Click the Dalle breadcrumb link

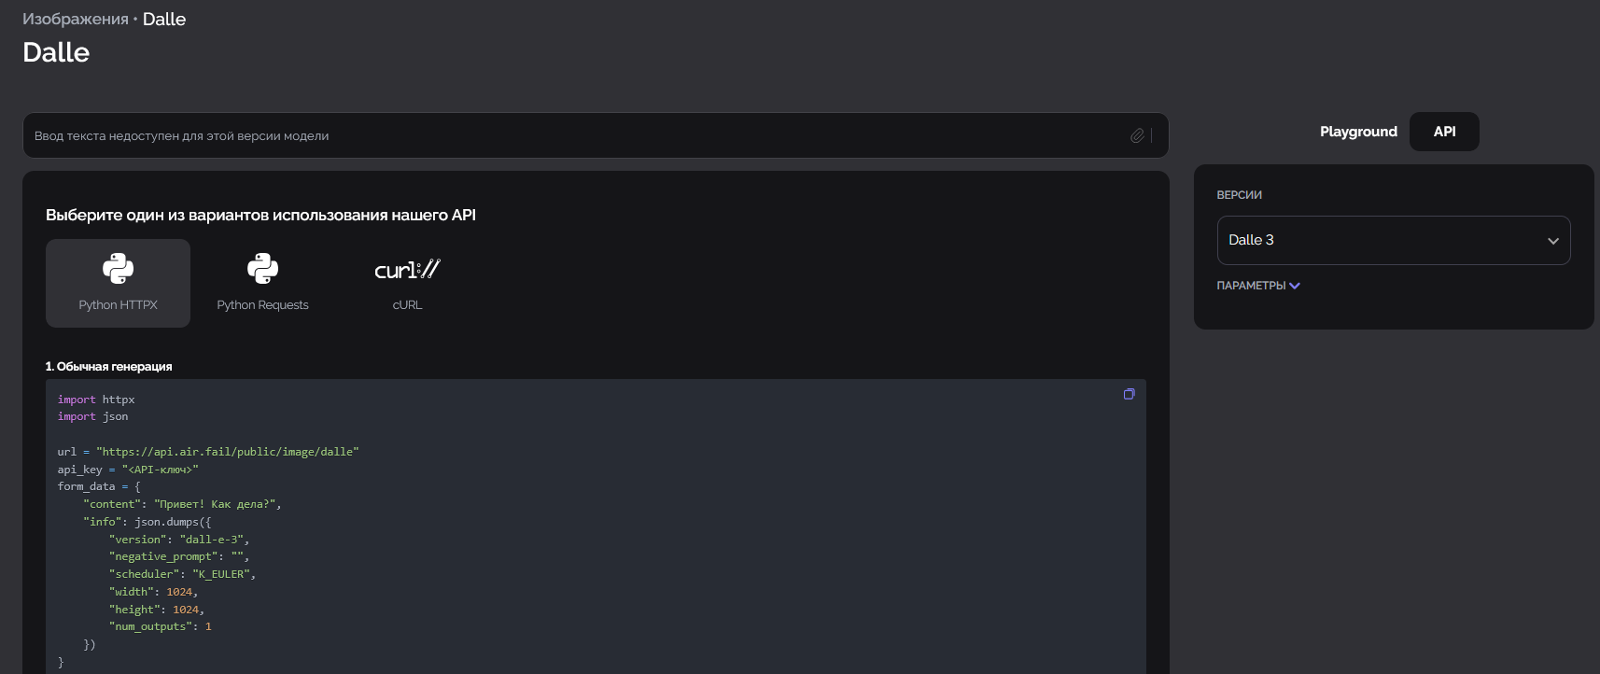[x=164, y=19]
